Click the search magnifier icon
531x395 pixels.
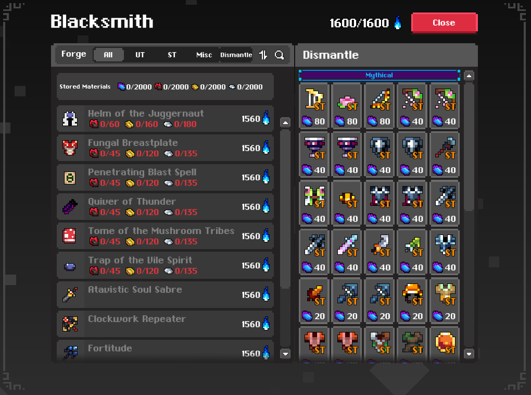pos(280,55)
